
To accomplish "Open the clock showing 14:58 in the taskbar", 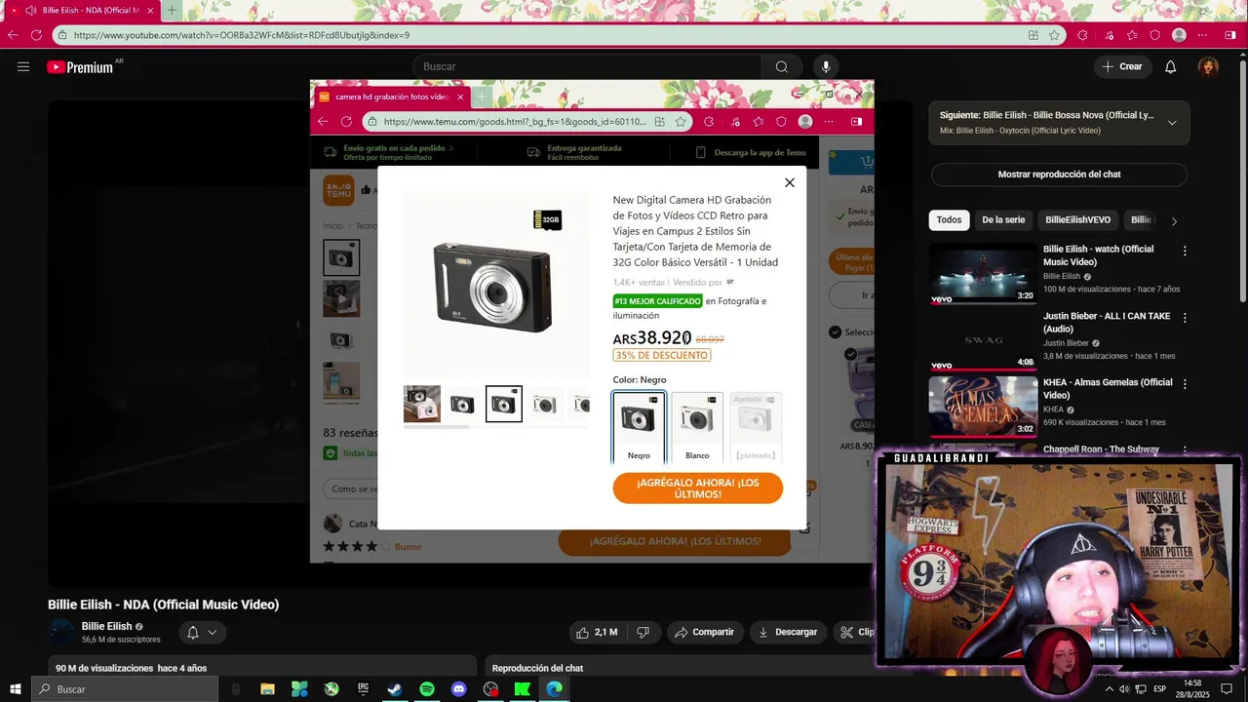I will pyautogui.click(x=1191, y=689).
